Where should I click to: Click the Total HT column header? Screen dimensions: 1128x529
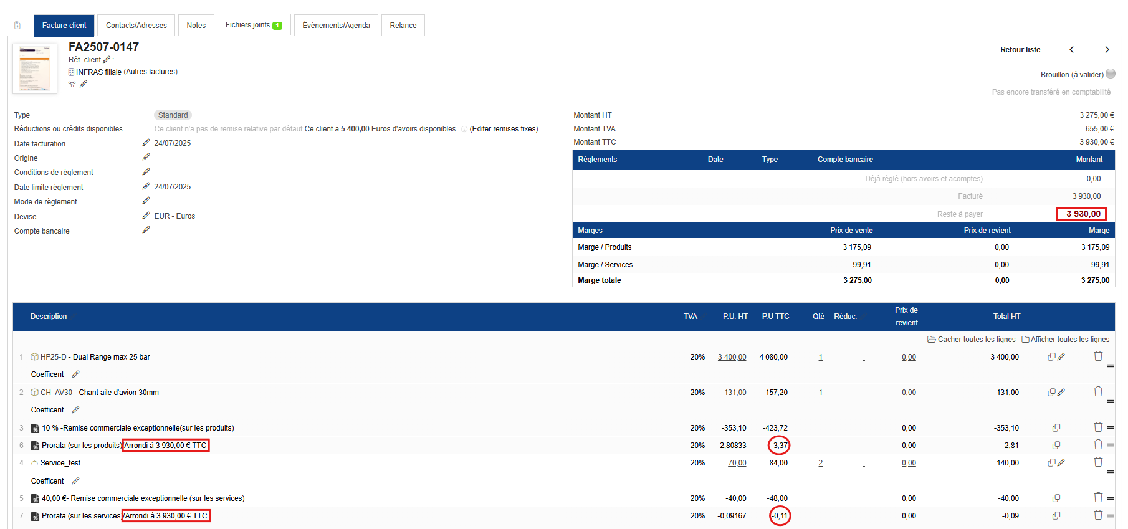point(1007,317)
